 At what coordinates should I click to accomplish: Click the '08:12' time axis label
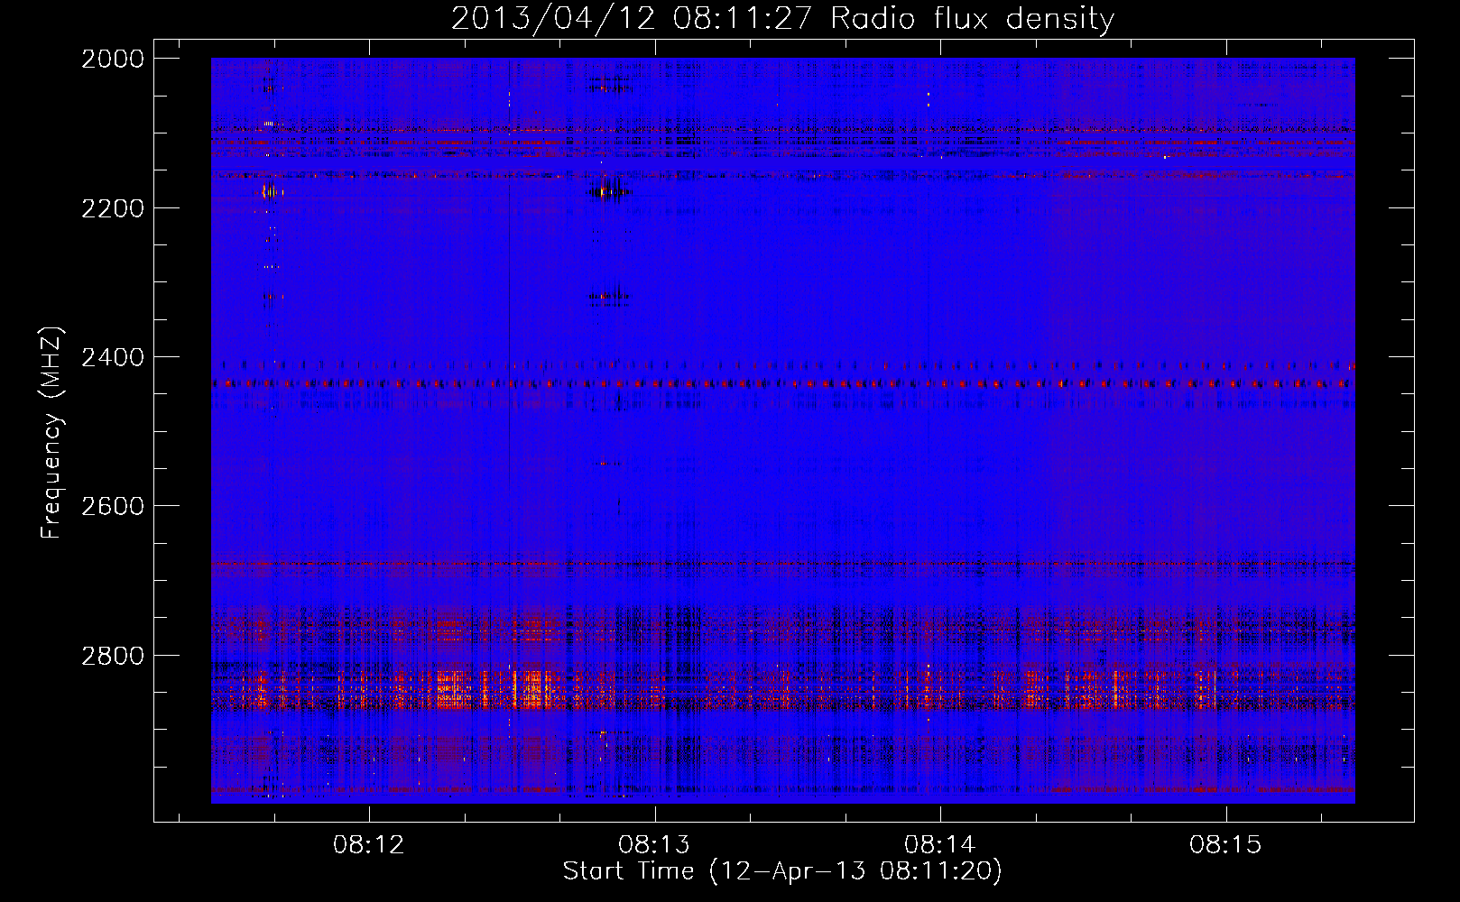[369, 845]
